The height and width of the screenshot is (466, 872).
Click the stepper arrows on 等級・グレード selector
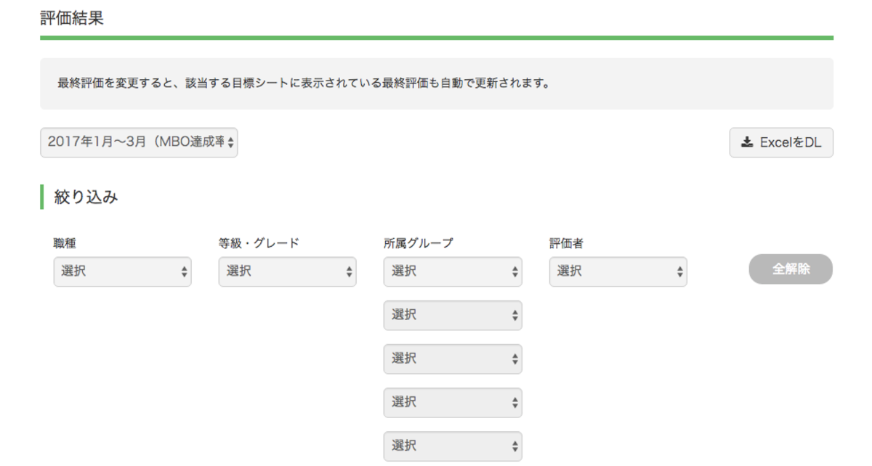pyautogui.click(x=349, y=271)
